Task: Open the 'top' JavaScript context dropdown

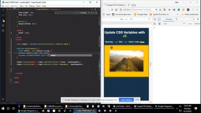Action: click(174, 24)
